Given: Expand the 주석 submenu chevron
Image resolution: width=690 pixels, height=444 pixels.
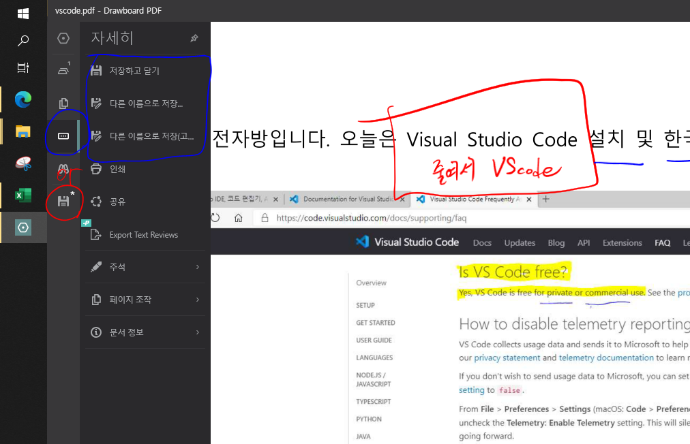Looking at the screenshot, I should 198,267.
